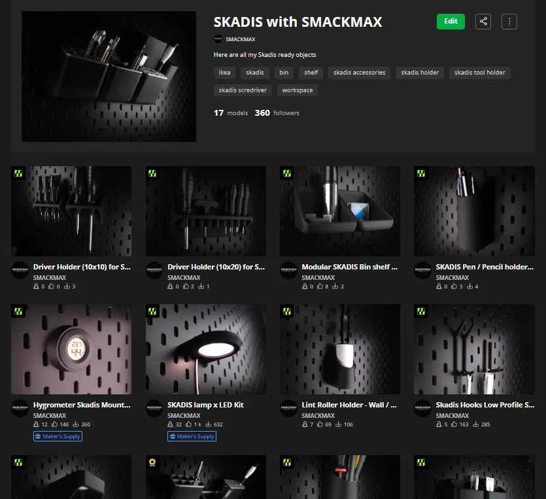Click the thumbs-up likes icon on SKADIS lamp
Screen dimensions: 546x499
[190, 424]
